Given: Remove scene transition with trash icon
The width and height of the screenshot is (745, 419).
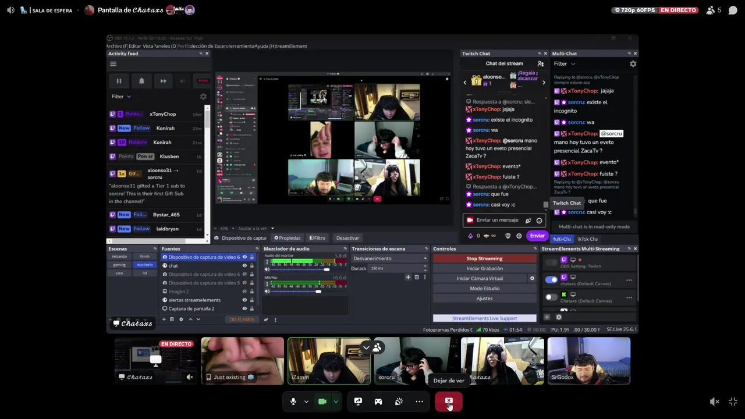Looking at the screenshot, I should point(416,277).
